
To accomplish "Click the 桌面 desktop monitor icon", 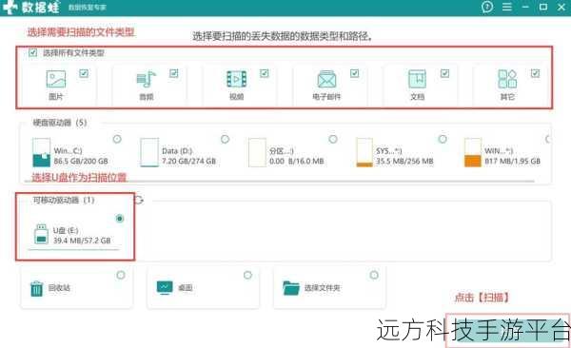I will [x=165, y=287].
